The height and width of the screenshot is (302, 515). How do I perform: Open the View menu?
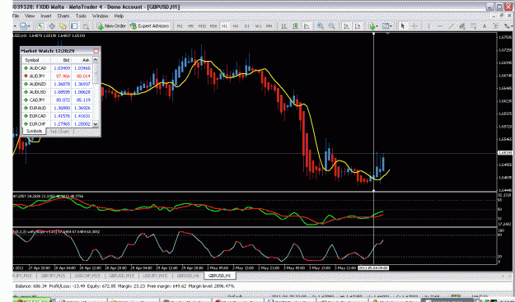[30, 16]
